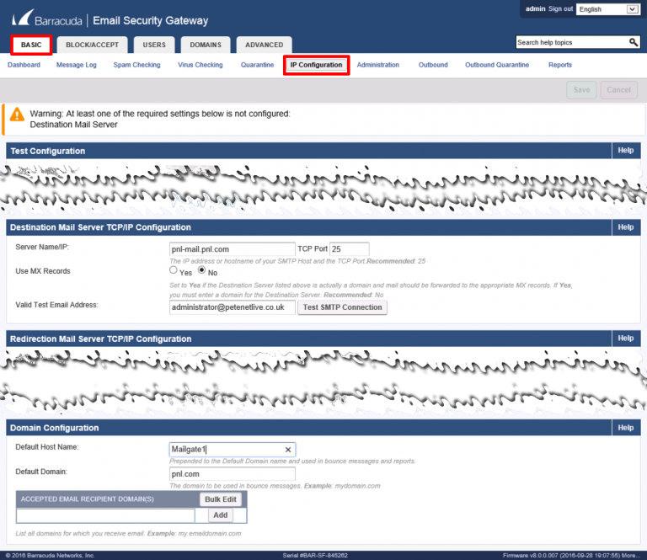Click the serial number in footer
Screen dimensions: 647x560
[315, 556]
